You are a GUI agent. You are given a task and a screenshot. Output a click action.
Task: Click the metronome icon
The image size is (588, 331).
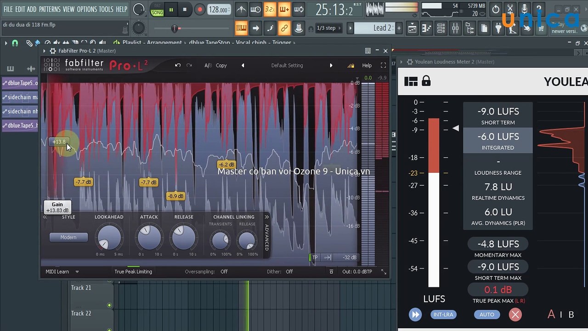[x=241, y=9]
